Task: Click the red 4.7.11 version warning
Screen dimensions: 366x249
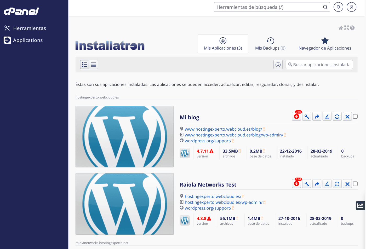Action: (205, 151)
